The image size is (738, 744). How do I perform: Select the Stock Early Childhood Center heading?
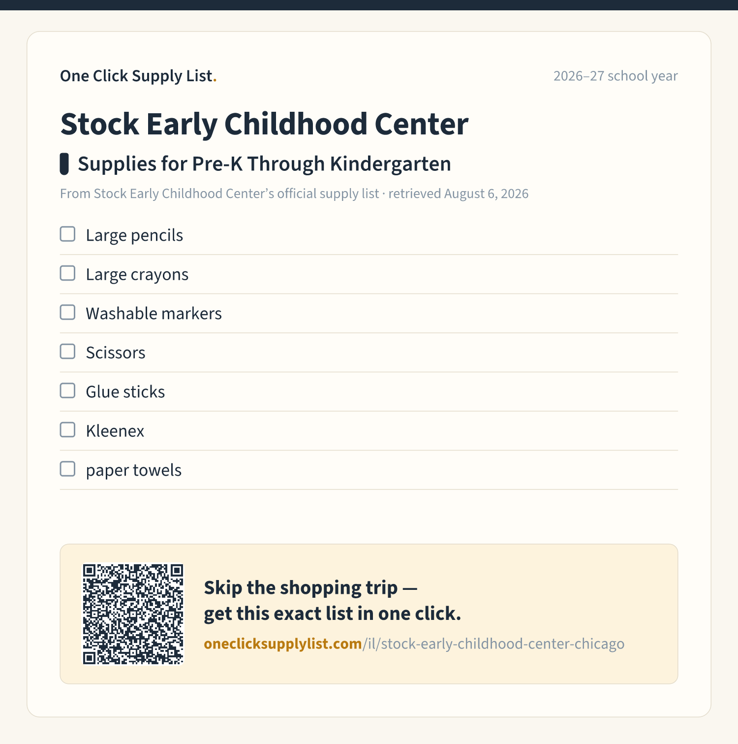264,124
